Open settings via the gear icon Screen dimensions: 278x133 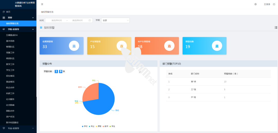point(256,4)
